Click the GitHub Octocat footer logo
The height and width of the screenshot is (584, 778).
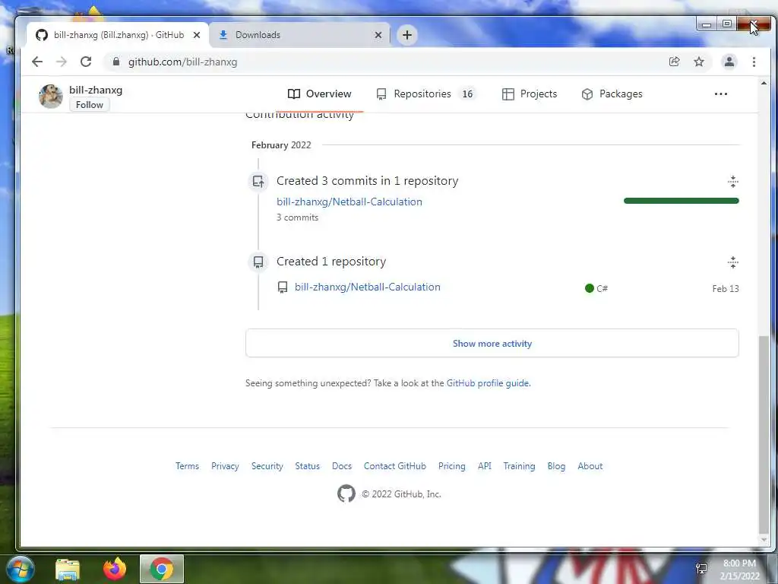click(346, 494)
